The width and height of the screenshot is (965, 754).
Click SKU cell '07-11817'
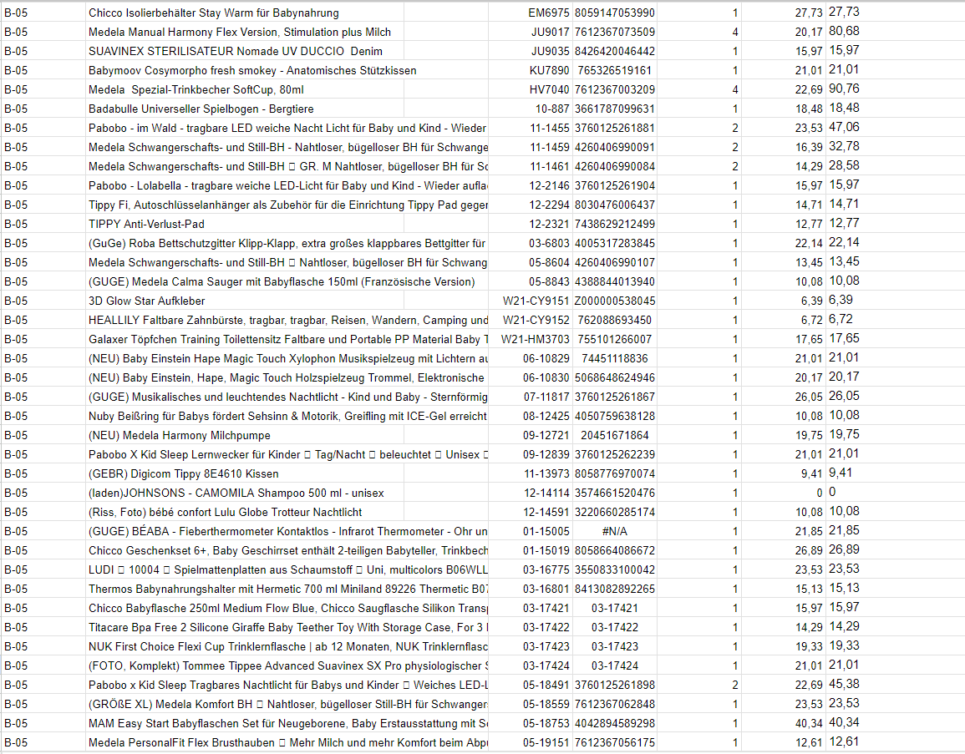point(531,397)
